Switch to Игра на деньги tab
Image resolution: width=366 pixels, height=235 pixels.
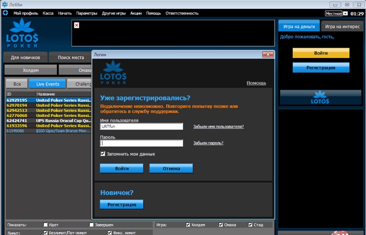[x=299, y=26]
